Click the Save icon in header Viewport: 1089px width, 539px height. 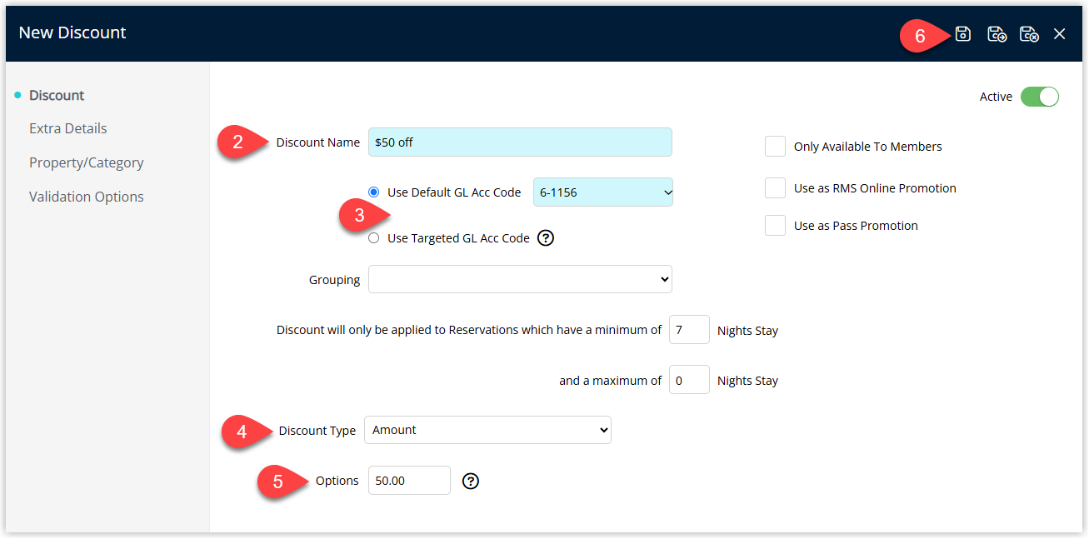(963, 34)
